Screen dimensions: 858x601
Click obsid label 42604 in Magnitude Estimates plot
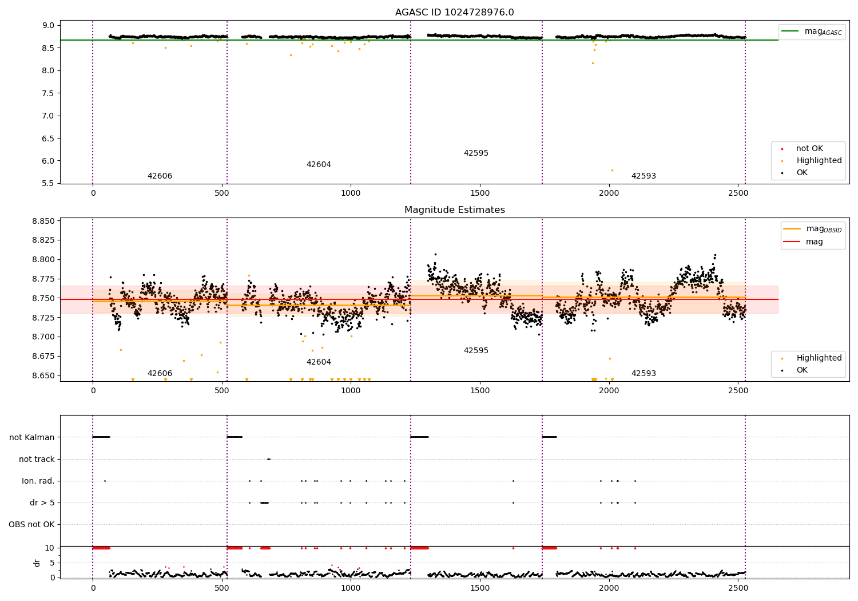tap(319, 362)
